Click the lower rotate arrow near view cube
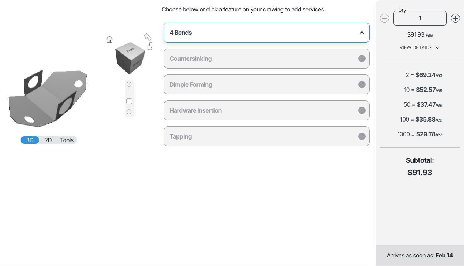This screenshot has height=266, width=464. [150, 46]
